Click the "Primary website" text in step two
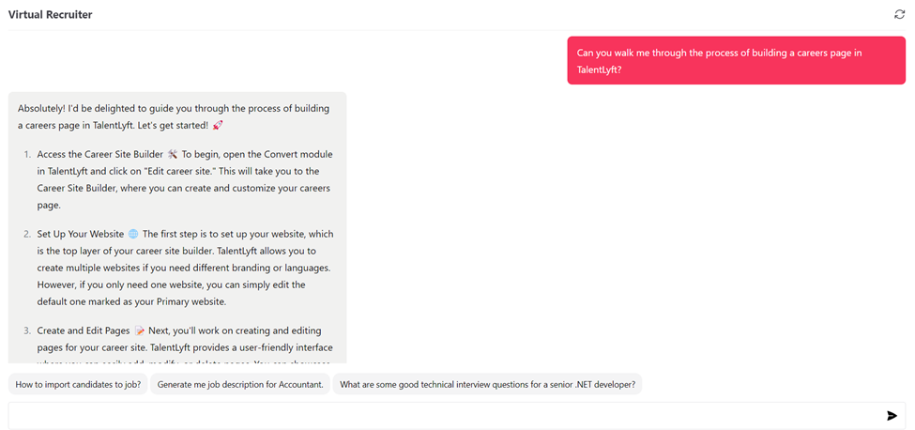This screenshot has height=430, width=915. pos(267,300)
